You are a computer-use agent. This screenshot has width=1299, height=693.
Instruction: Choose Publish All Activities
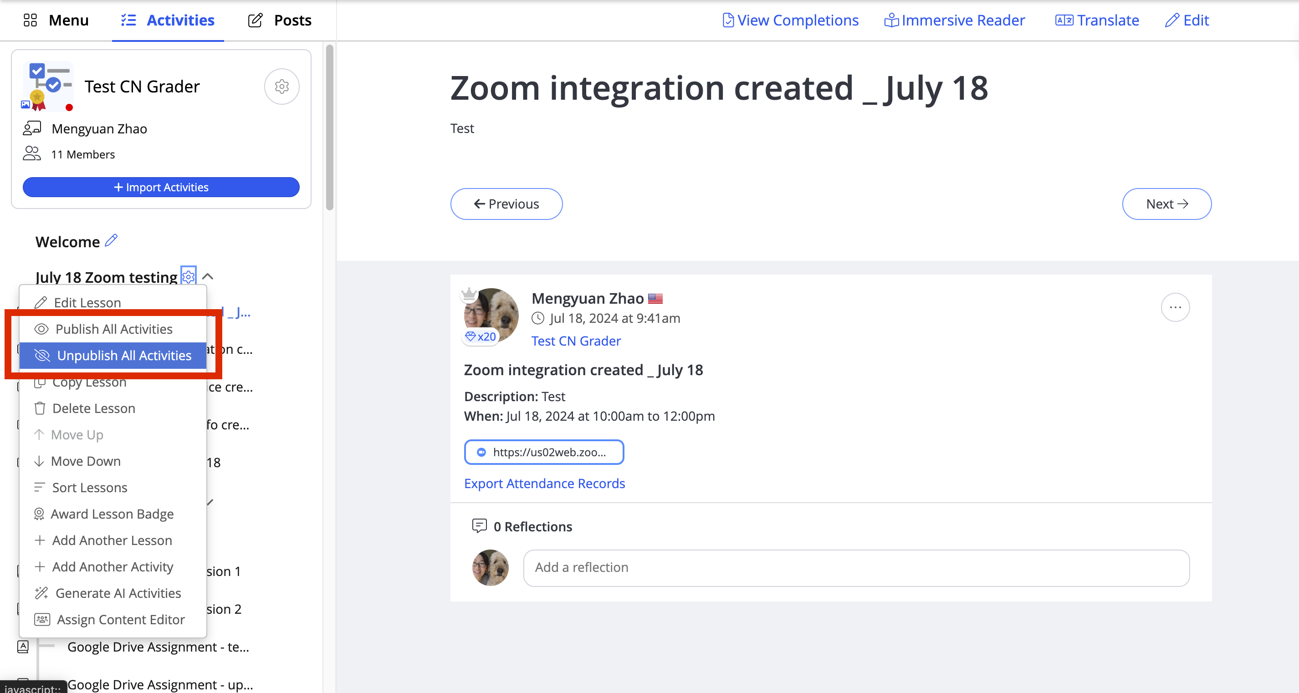[113, 329]
